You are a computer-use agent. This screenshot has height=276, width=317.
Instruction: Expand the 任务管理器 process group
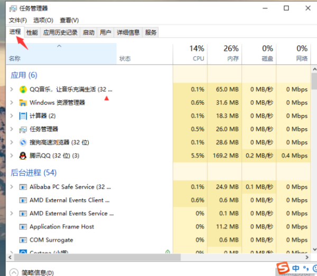12,129
